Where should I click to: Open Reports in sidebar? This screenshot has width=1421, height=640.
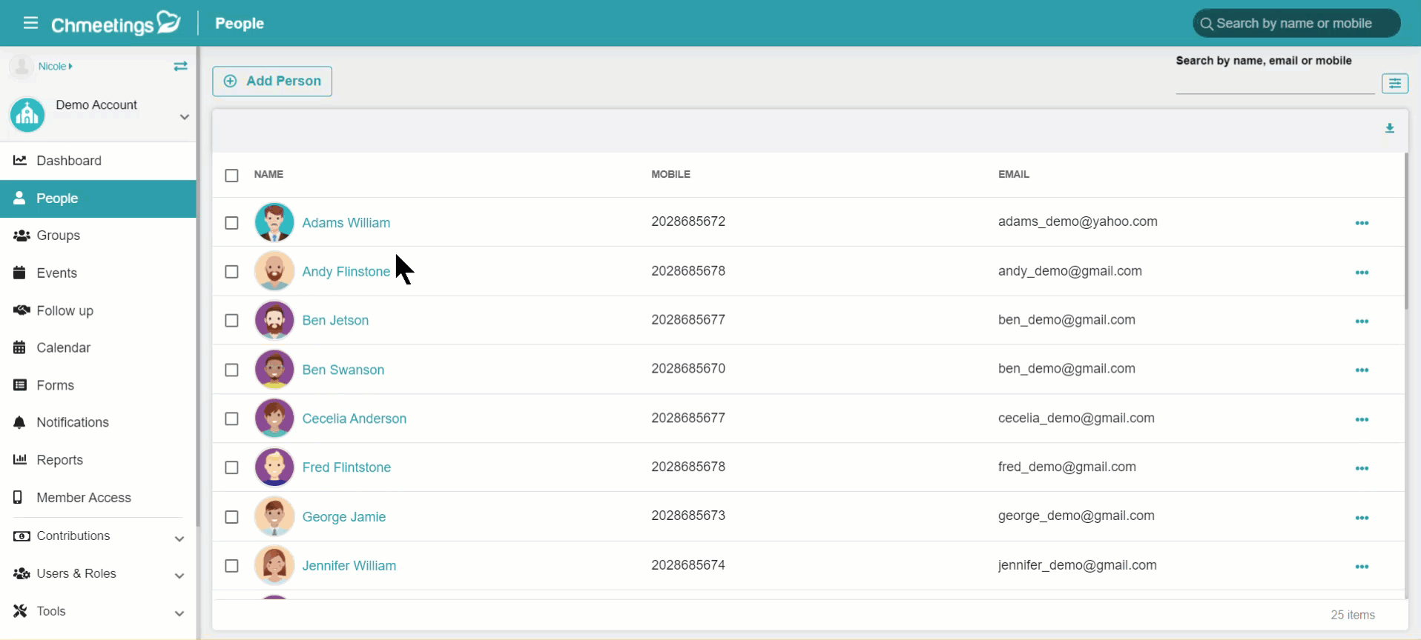click(98, 460)
